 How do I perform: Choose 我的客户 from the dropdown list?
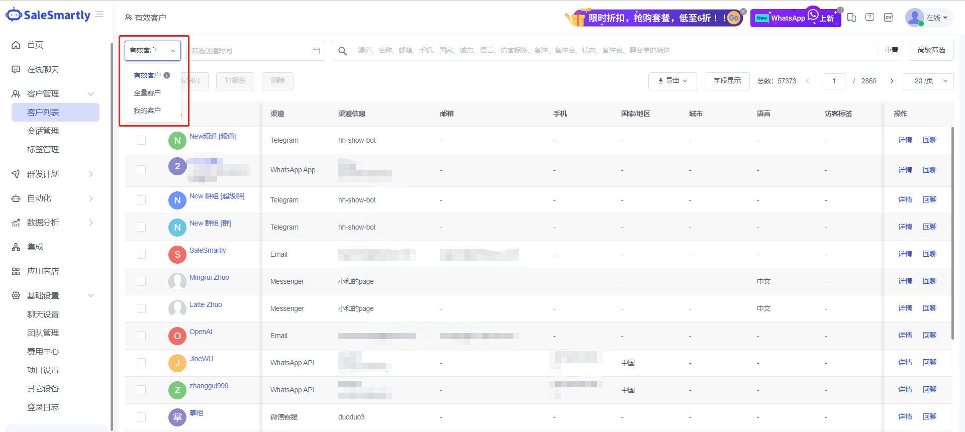click(147, 111)
